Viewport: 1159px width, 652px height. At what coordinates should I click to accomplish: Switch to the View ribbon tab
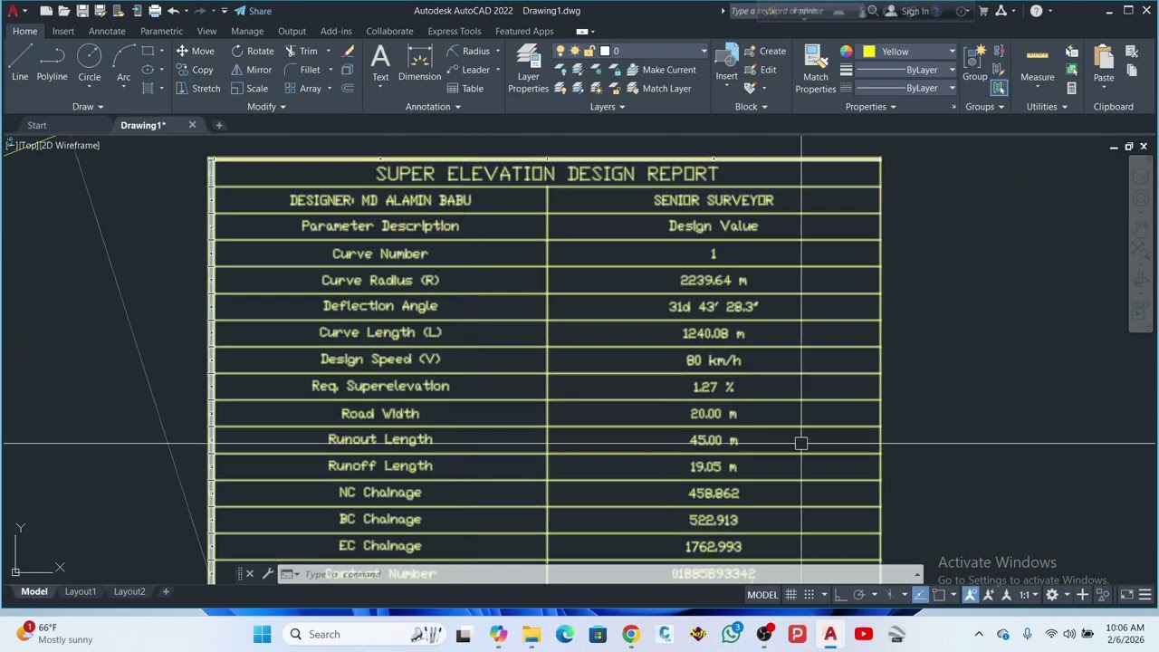click(x=206, y=31)
